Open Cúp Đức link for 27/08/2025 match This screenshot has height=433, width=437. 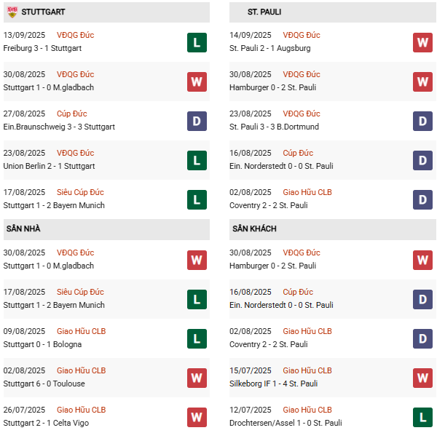[x=71, y=114]
